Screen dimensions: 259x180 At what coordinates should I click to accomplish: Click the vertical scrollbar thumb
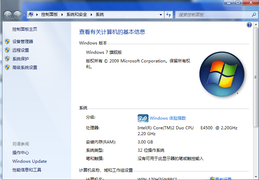coord(256,77)
